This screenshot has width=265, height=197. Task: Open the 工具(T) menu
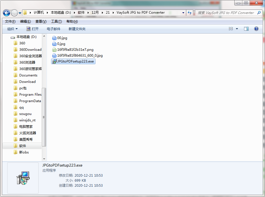[56, 21]
